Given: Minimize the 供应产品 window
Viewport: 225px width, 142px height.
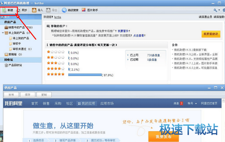Looking at the screenshot, I should click(209, 88).
